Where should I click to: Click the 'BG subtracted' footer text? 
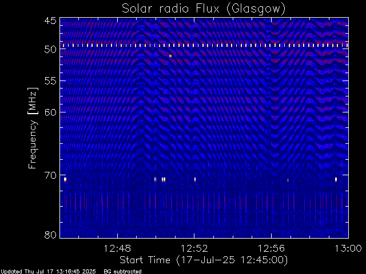coord(123,272)
